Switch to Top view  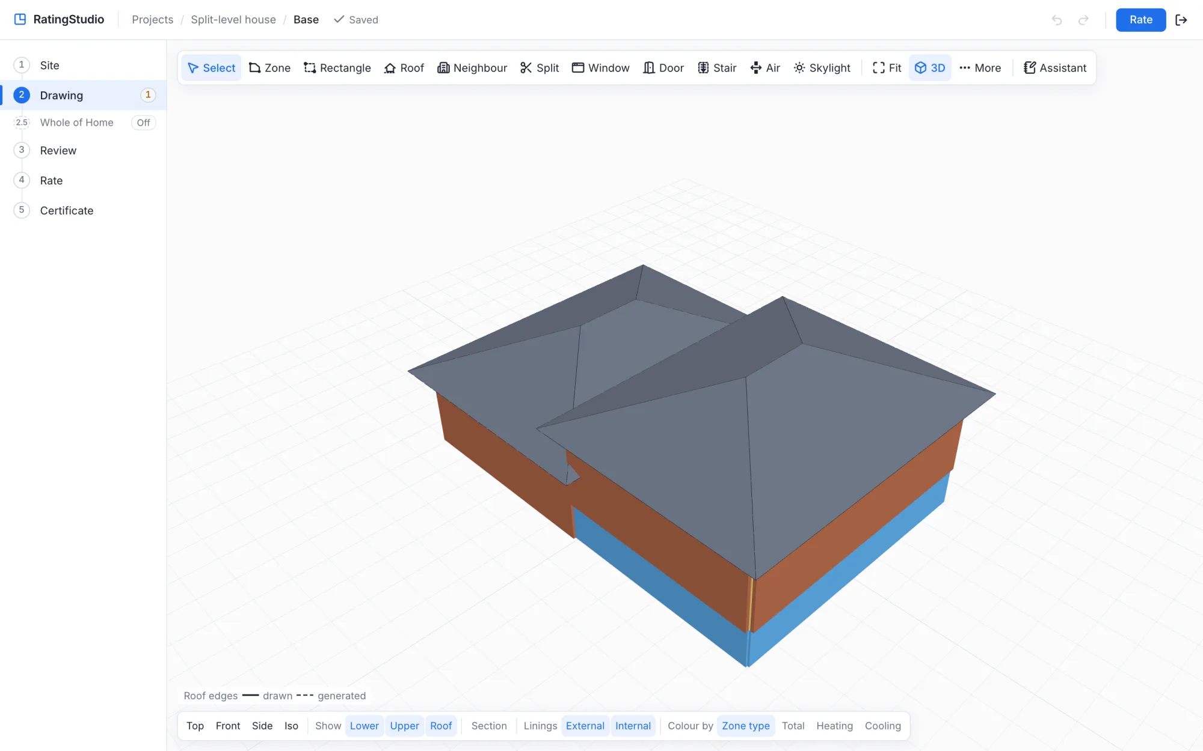(195, 726)
